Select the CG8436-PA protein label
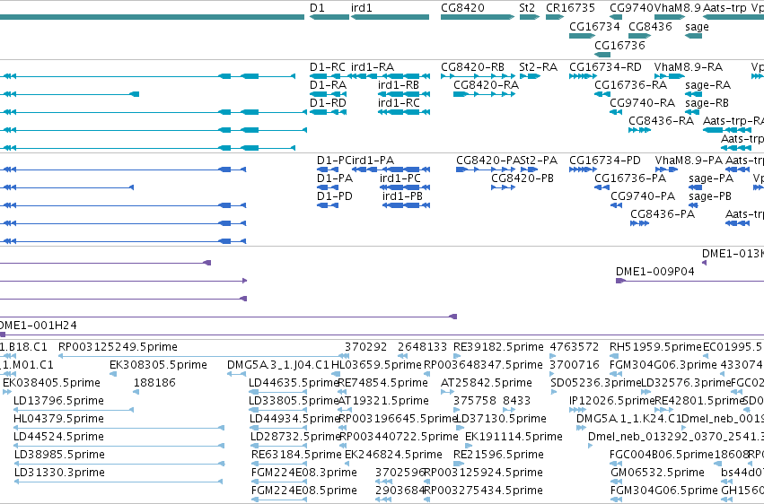The height and width of the screenshot is (504, 764). click(663, 214)
